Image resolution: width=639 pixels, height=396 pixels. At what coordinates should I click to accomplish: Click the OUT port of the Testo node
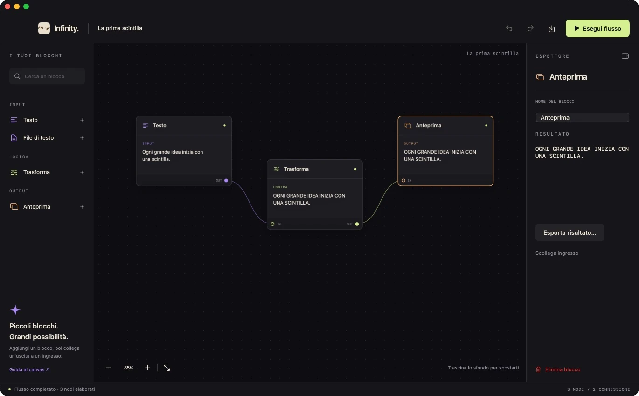click(x=226, y=180)
